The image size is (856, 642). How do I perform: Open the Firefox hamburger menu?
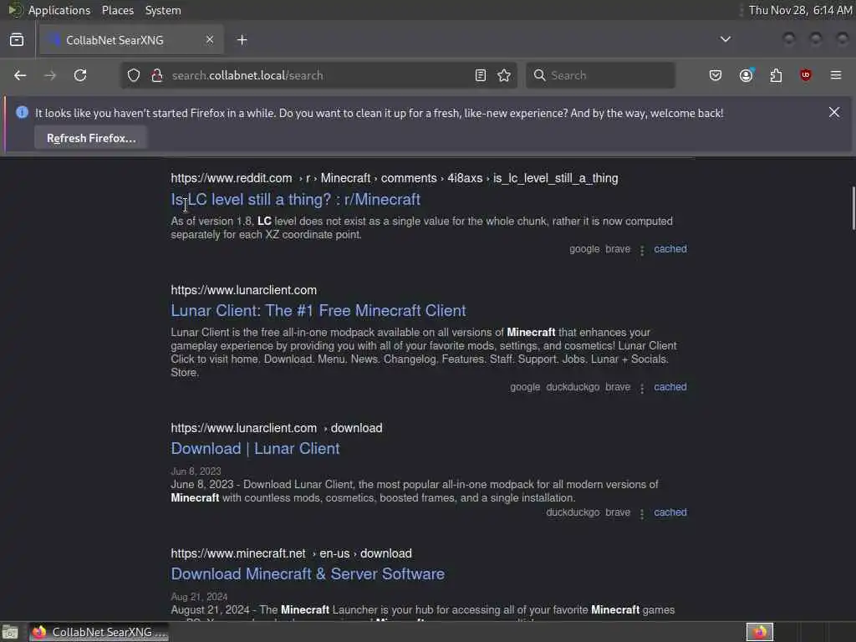coord(836,75)
